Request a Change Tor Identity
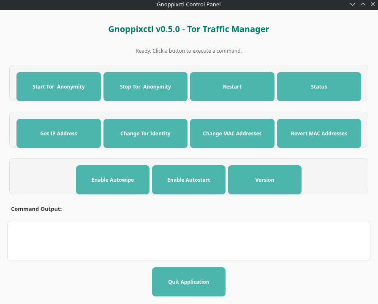The image size is (378, 304). pyautogui.click(x=145, y=133)
